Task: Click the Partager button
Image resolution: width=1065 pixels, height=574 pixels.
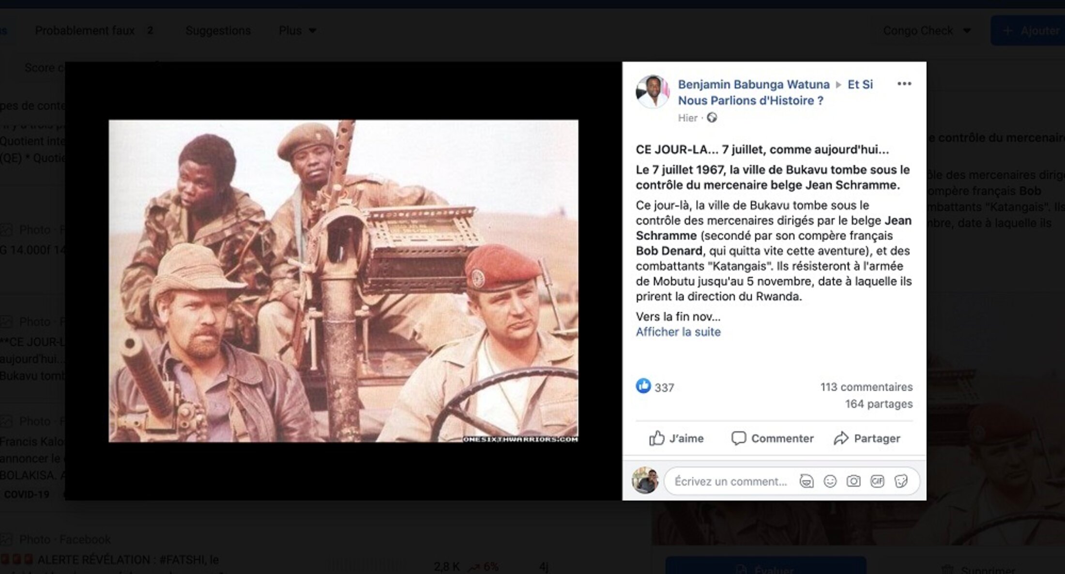Action: 867,438
